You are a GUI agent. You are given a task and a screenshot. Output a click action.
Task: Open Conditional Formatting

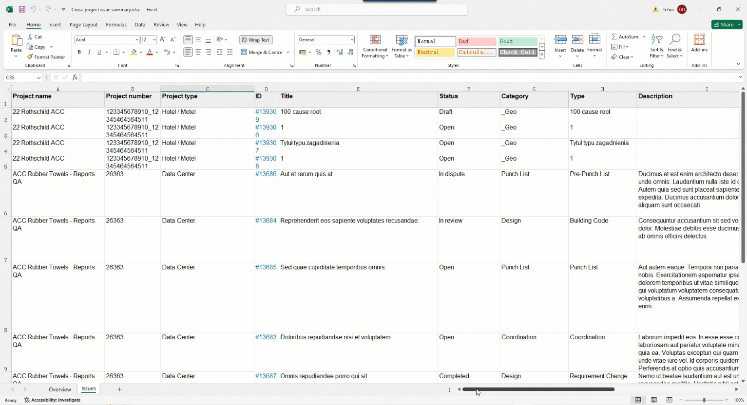(x=375, y=46)
